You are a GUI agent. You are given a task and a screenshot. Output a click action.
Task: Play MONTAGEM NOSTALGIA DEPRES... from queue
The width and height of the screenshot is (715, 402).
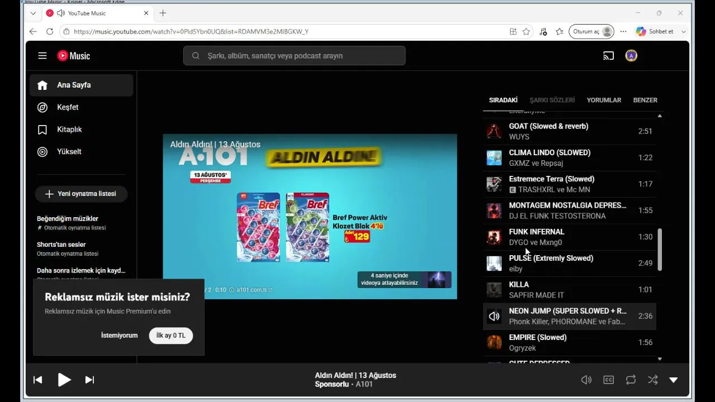pyautogui.click(x=570, y=210)
